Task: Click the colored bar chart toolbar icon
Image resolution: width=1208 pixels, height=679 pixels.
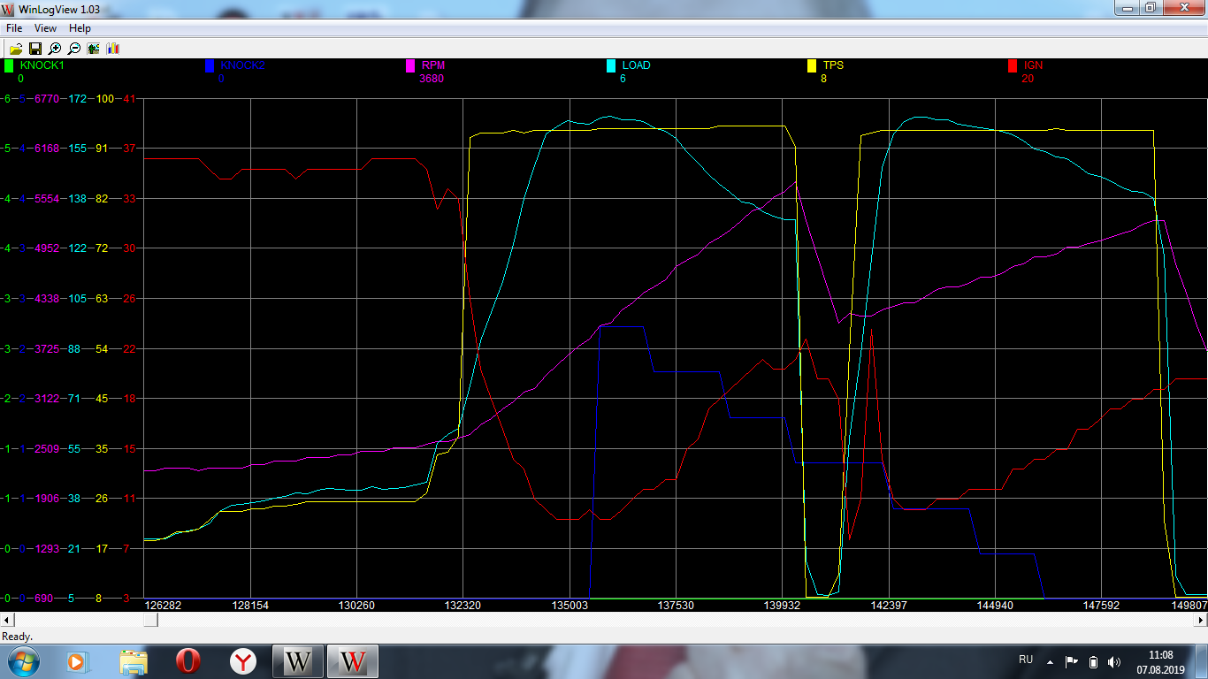Action: click(x=113, y=49)
